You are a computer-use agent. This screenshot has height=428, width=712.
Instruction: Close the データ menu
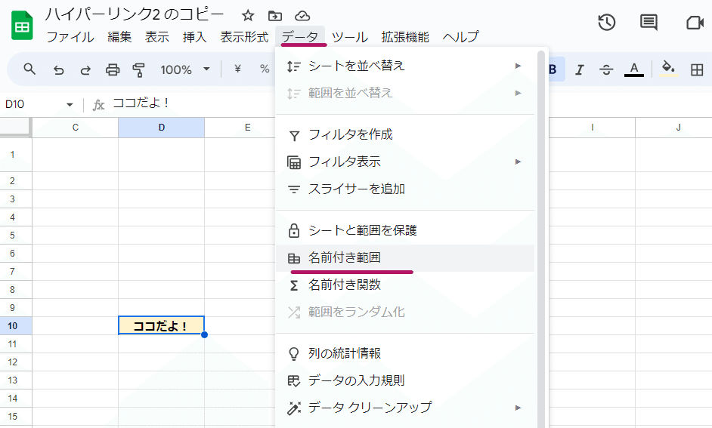point(300,37)
